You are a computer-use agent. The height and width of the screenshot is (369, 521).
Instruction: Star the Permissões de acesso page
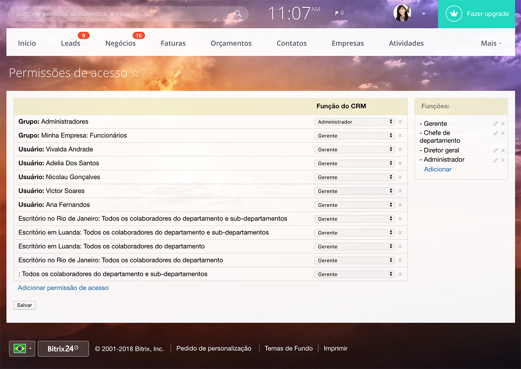[x=135, y=73]
